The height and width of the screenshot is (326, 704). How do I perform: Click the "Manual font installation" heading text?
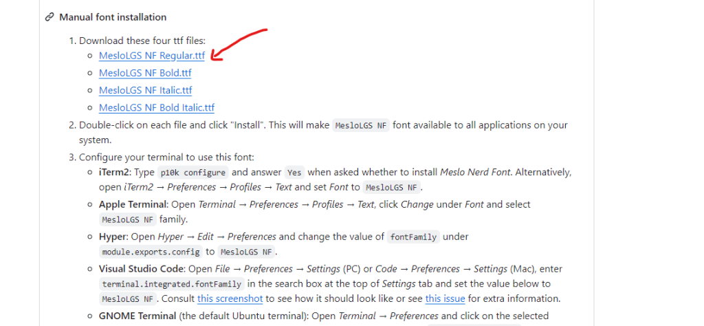pyautogui.click(x=113, y=17)
